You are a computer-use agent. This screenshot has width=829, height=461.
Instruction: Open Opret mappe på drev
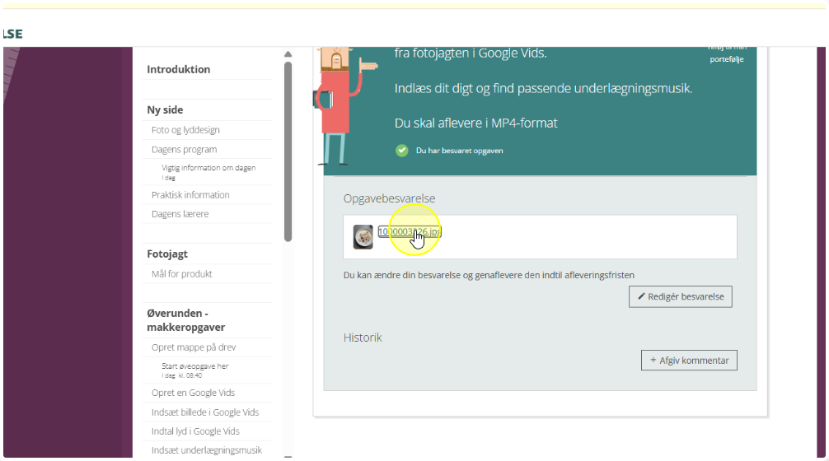195,347
